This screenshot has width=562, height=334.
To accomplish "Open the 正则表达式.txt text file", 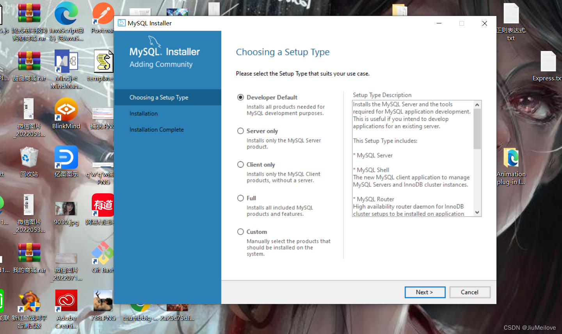I will tap(511, 21).
